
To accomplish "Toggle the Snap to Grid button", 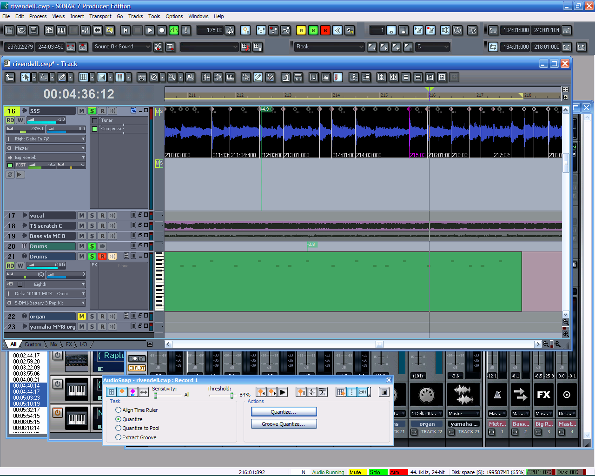I will (84, 77).
